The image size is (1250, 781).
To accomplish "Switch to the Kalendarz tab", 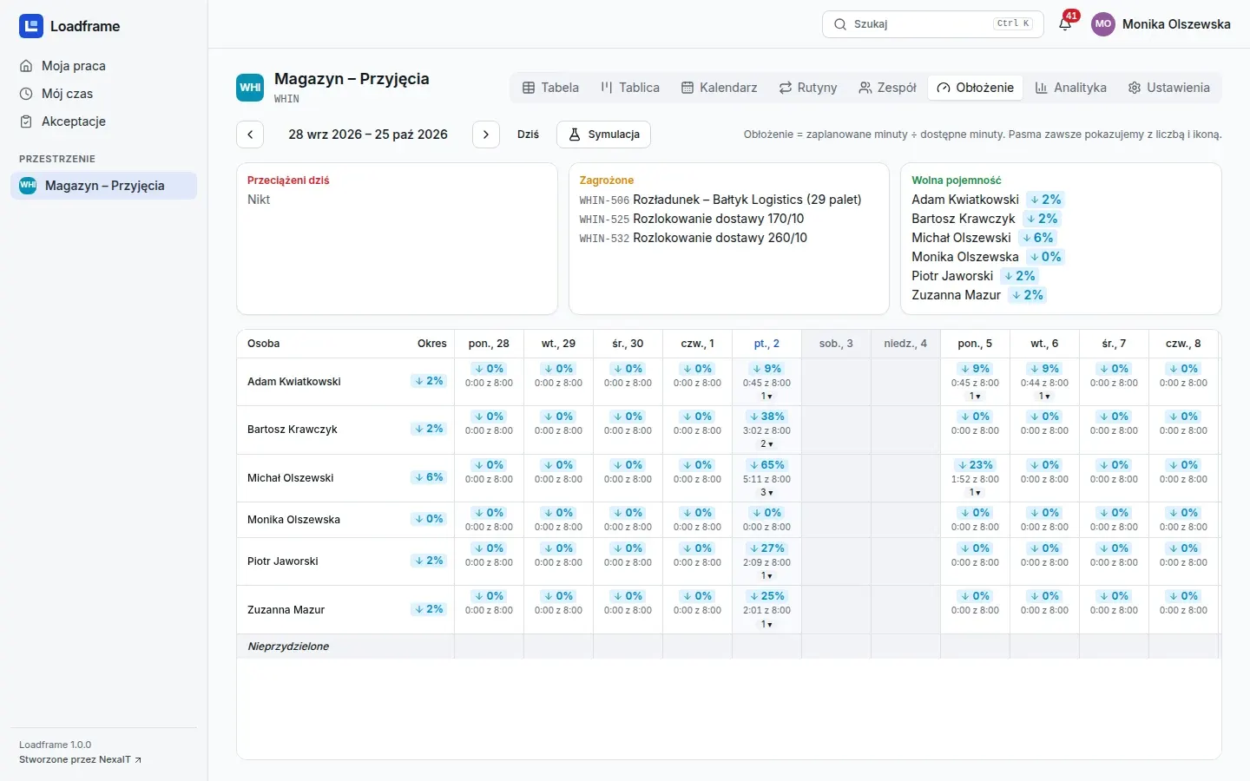I will (719, 88).
